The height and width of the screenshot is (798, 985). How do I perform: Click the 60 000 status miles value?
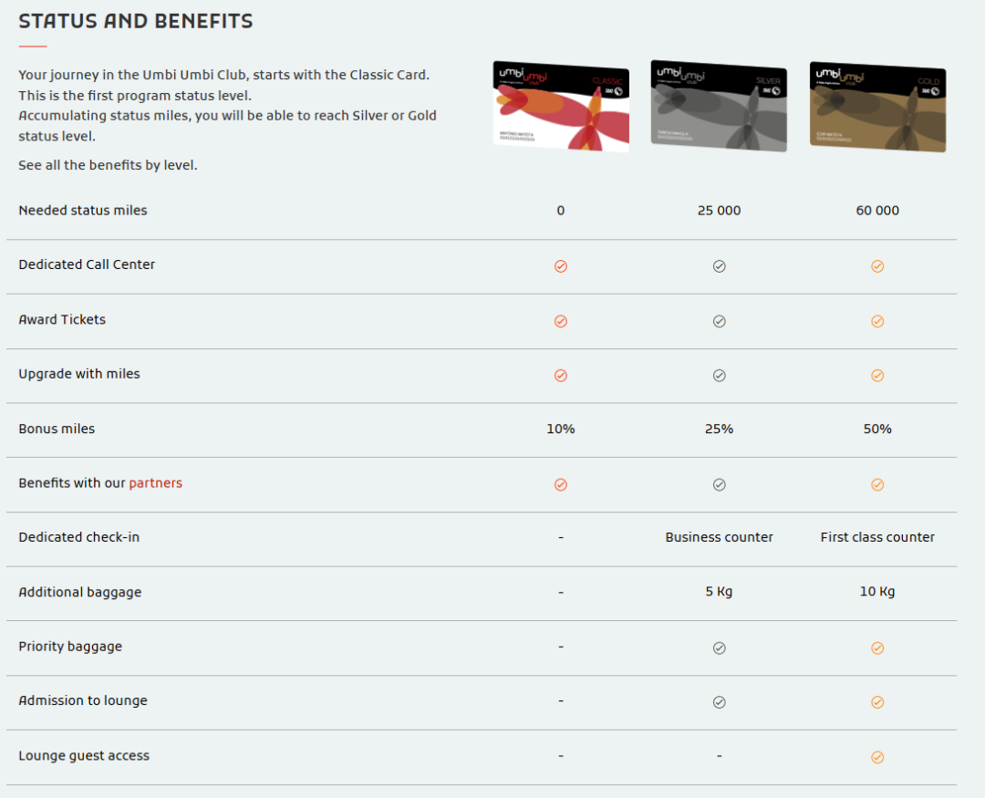877,211
